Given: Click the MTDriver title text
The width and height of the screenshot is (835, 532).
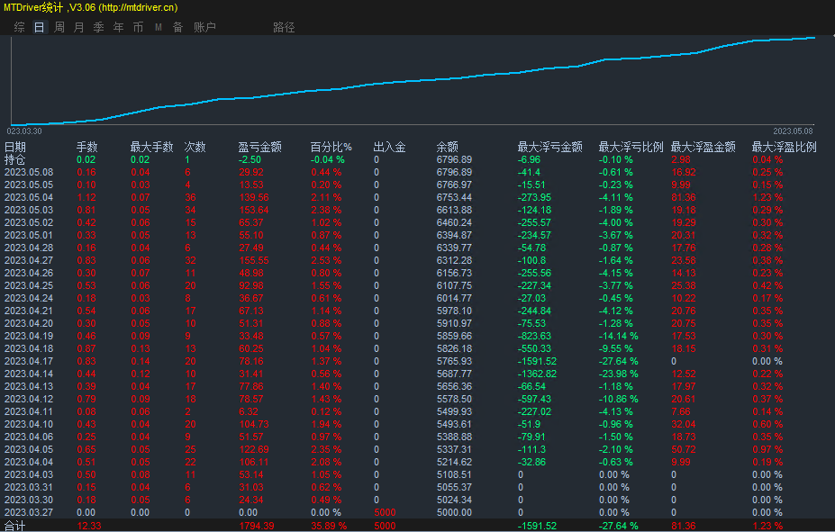Looking at the screenshot, I should [91, 7].
